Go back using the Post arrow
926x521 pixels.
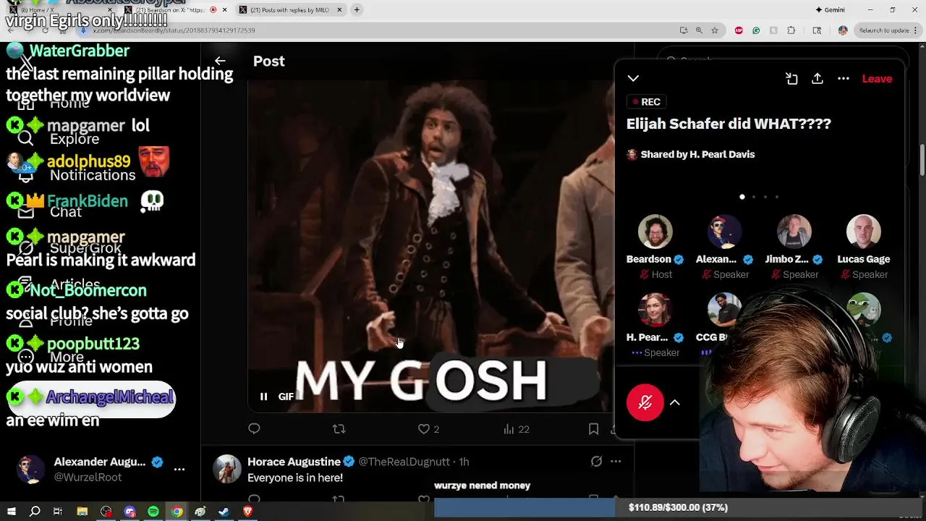click(220, 62)
